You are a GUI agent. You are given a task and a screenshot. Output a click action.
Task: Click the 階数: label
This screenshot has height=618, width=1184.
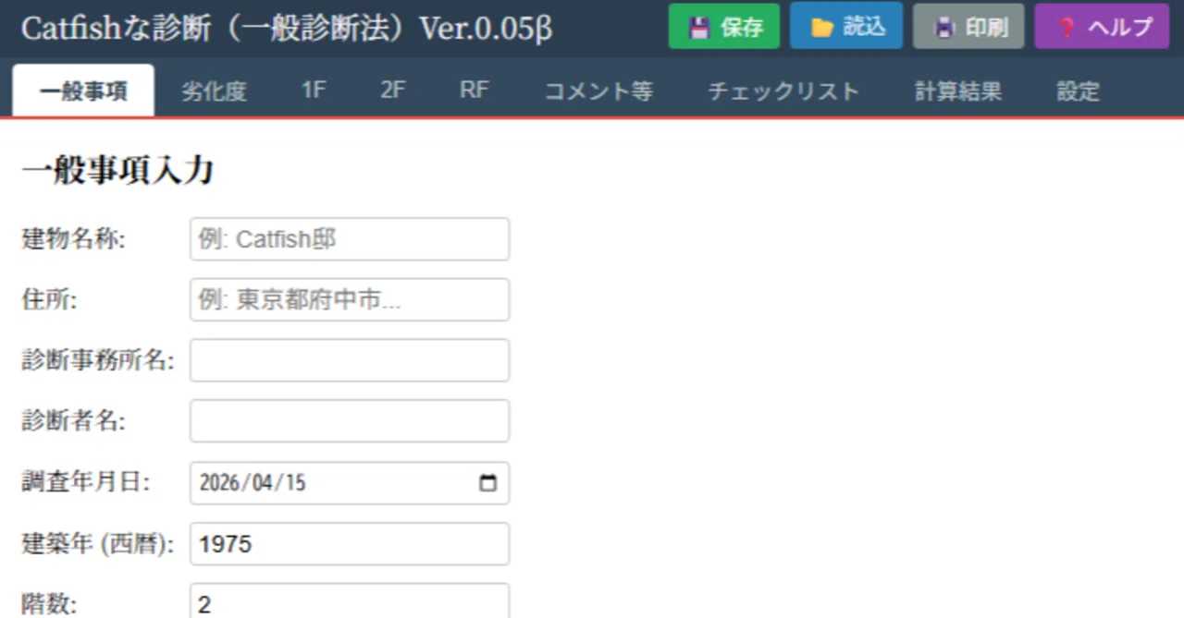(49, 605)
